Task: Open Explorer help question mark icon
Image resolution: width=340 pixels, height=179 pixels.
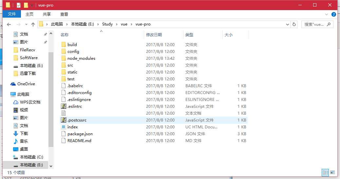Action: click(334, 14)
